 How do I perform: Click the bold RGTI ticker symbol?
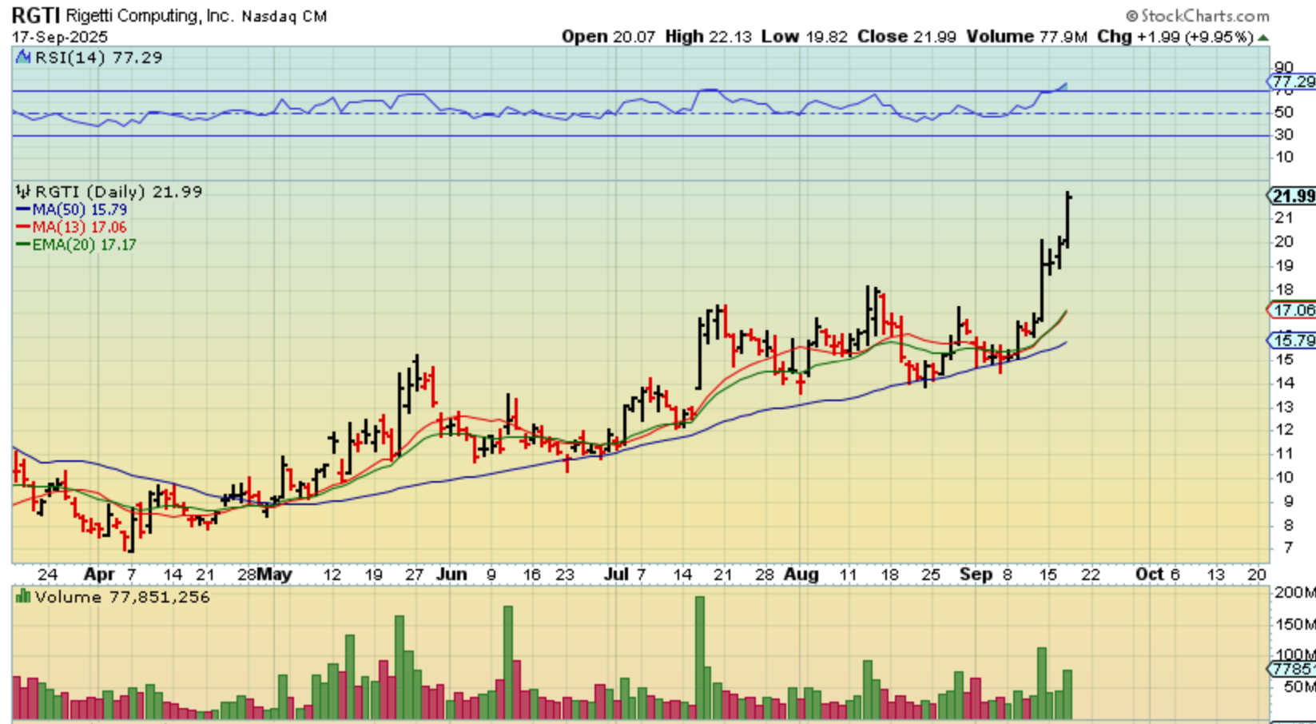point(36,16)
